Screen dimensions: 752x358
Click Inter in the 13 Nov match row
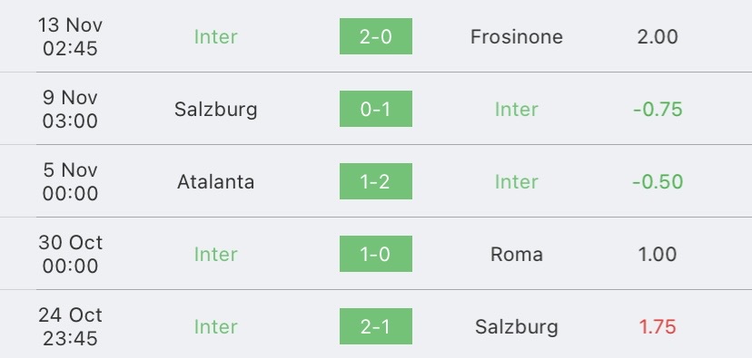click(x=215, y=37)
